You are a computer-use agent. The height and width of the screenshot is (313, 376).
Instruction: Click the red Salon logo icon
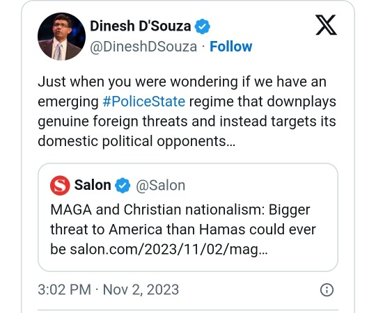[60, 185]
